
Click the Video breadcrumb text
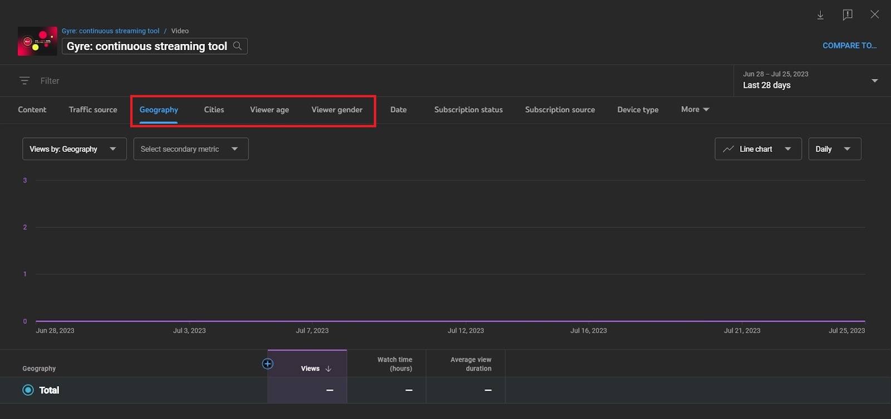[180, 31]
